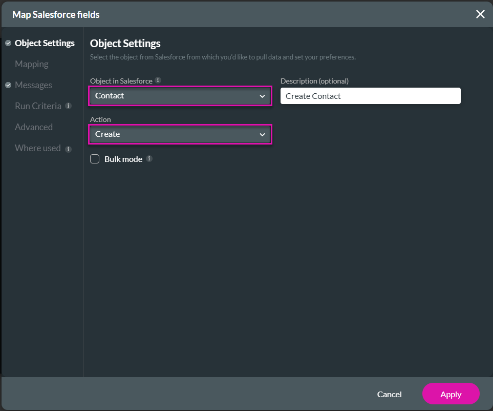Click Cancel to discard changes
493x411 pixels.
point(389,394)
